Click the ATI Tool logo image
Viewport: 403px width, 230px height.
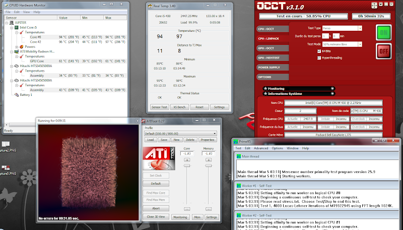[x=159, y=158]
